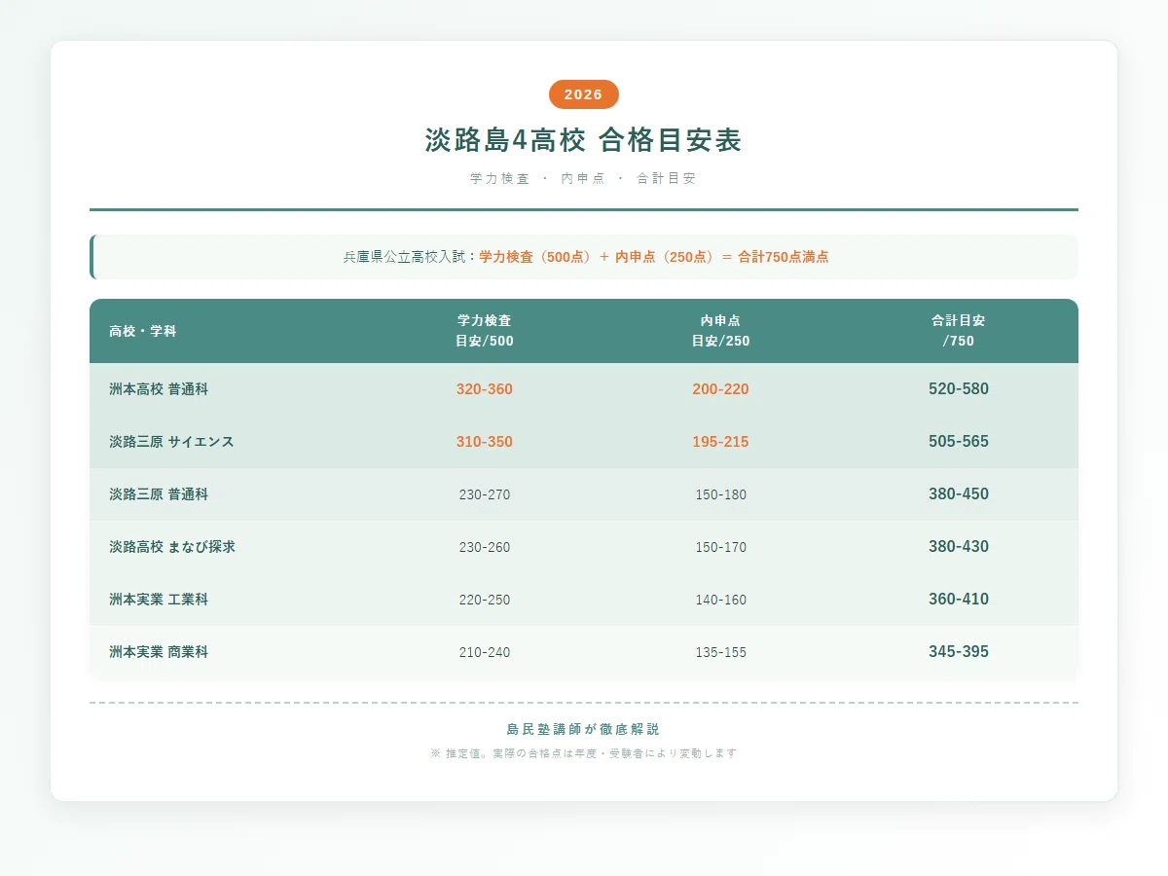
Task: Click the orange value "195-215"
Action: pos(721,442)
